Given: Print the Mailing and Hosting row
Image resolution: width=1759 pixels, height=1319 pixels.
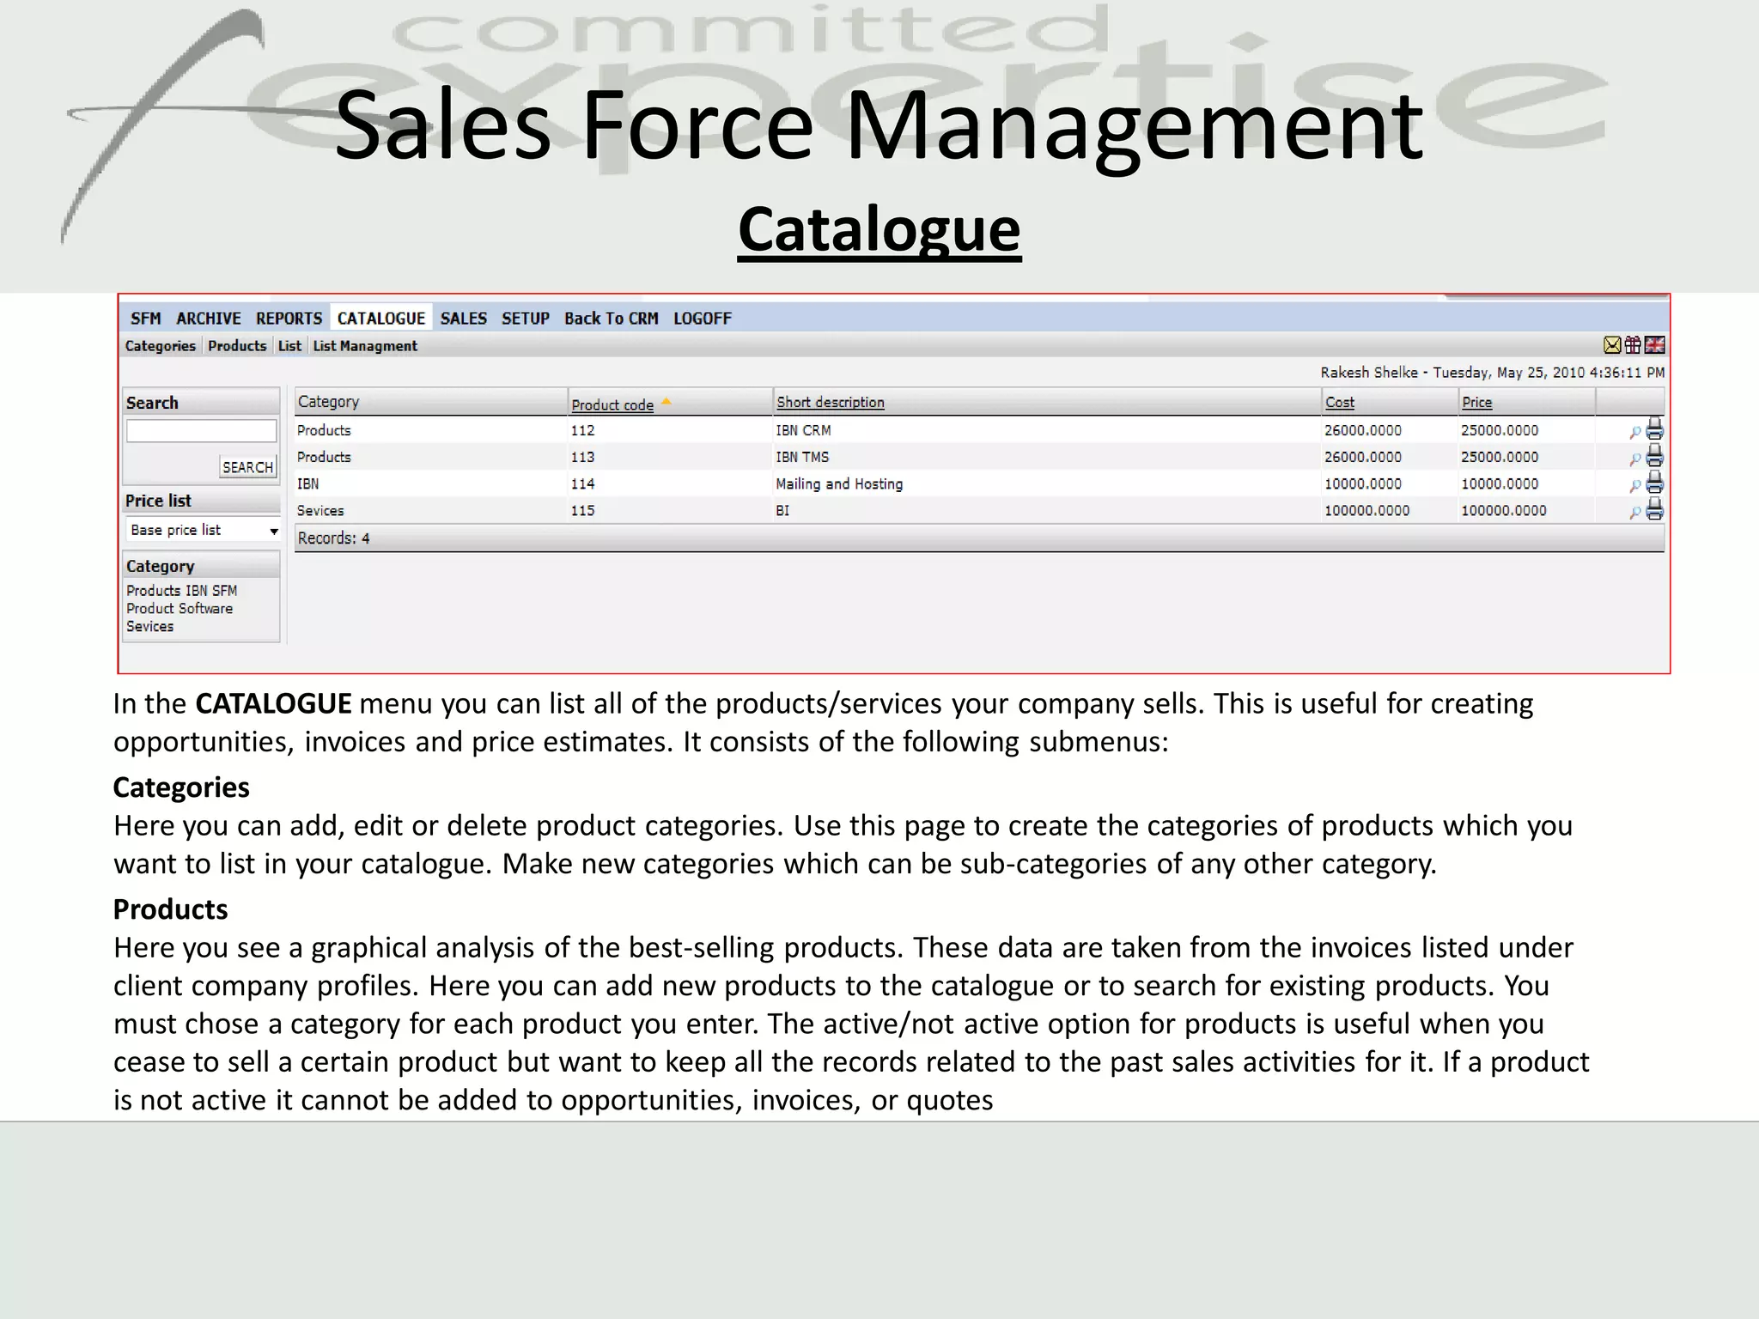Looking at the screenshot, I should pos(1655,483).
